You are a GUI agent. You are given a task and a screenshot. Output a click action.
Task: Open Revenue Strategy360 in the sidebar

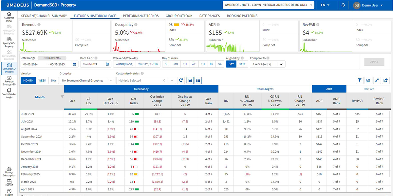(x=9, y=79)
